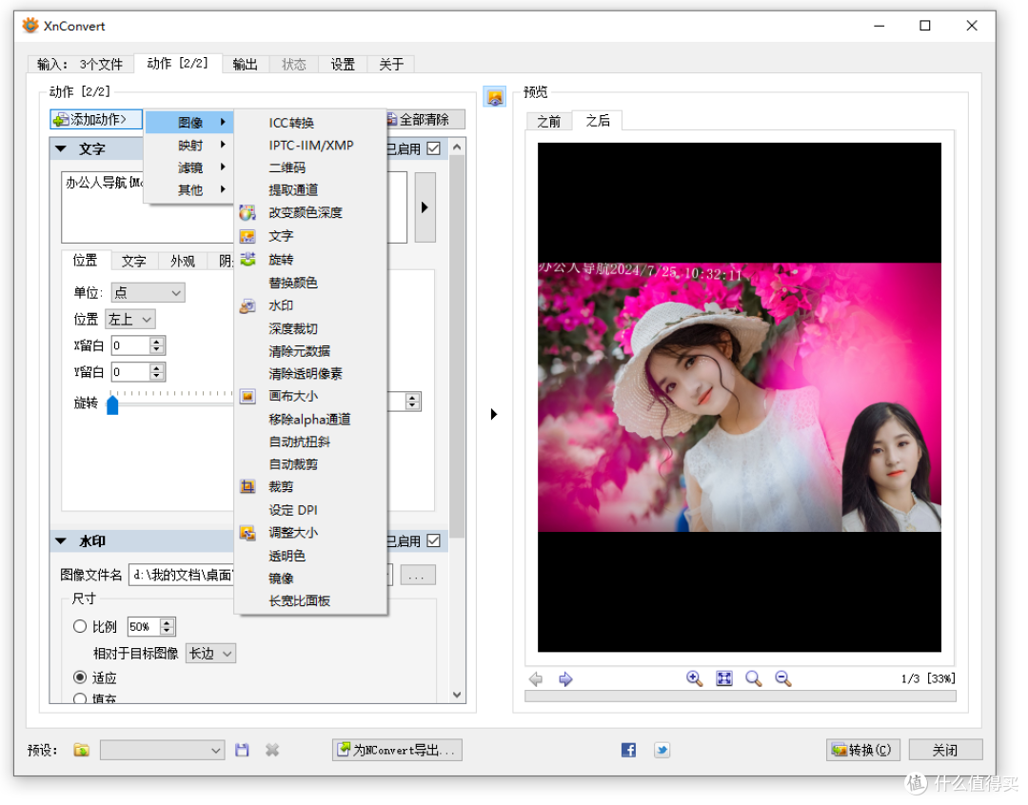Go to next preview image arrow

(x=565, y=679)
